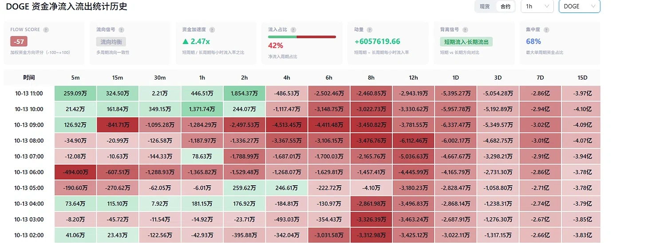Image resolution: width=648 pixels, height=243 pixels.
Task: Click the 12h column header
Action: [414, 78]
